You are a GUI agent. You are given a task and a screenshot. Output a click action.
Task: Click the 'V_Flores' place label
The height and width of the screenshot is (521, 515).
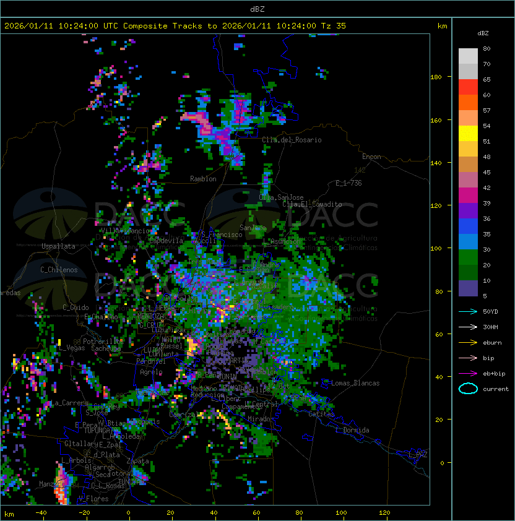coord(93,499)
